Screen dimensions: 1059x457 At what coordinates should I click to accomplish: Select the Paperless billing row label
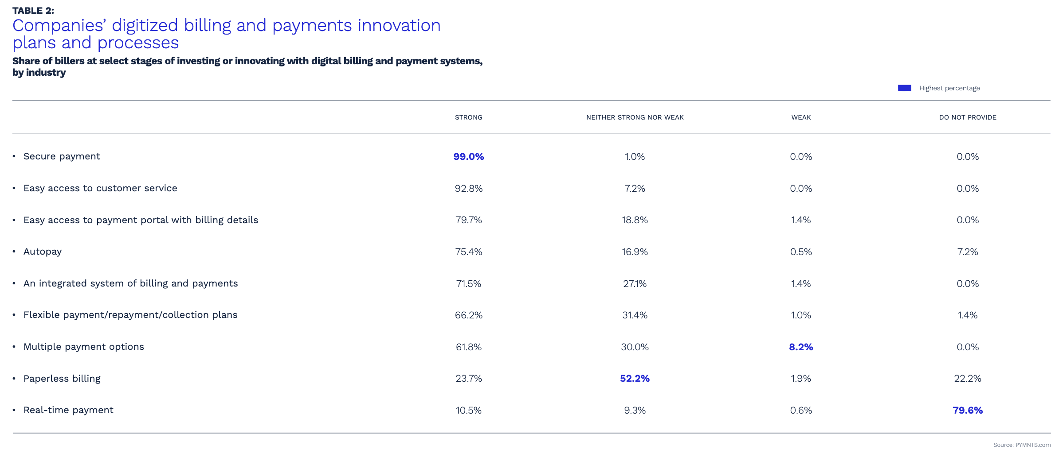point(62,379)
